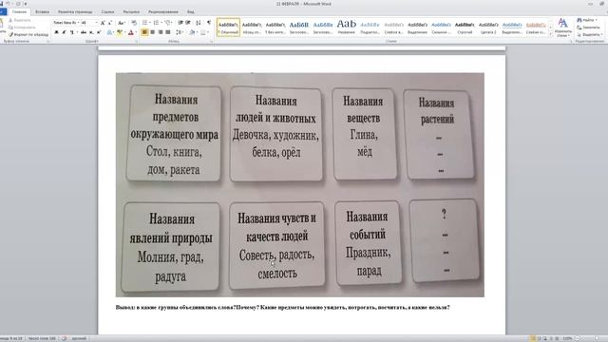Open the Вид ribbon tab
This screenshot has width=608, height=342.
pos(191,12)
